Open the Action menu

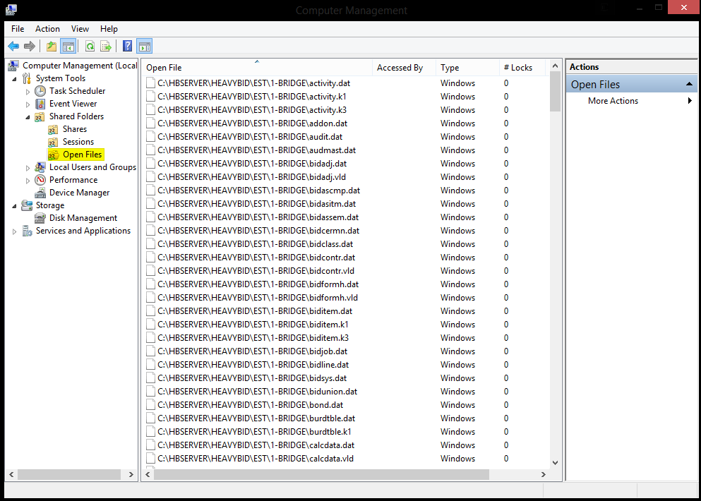47,29
